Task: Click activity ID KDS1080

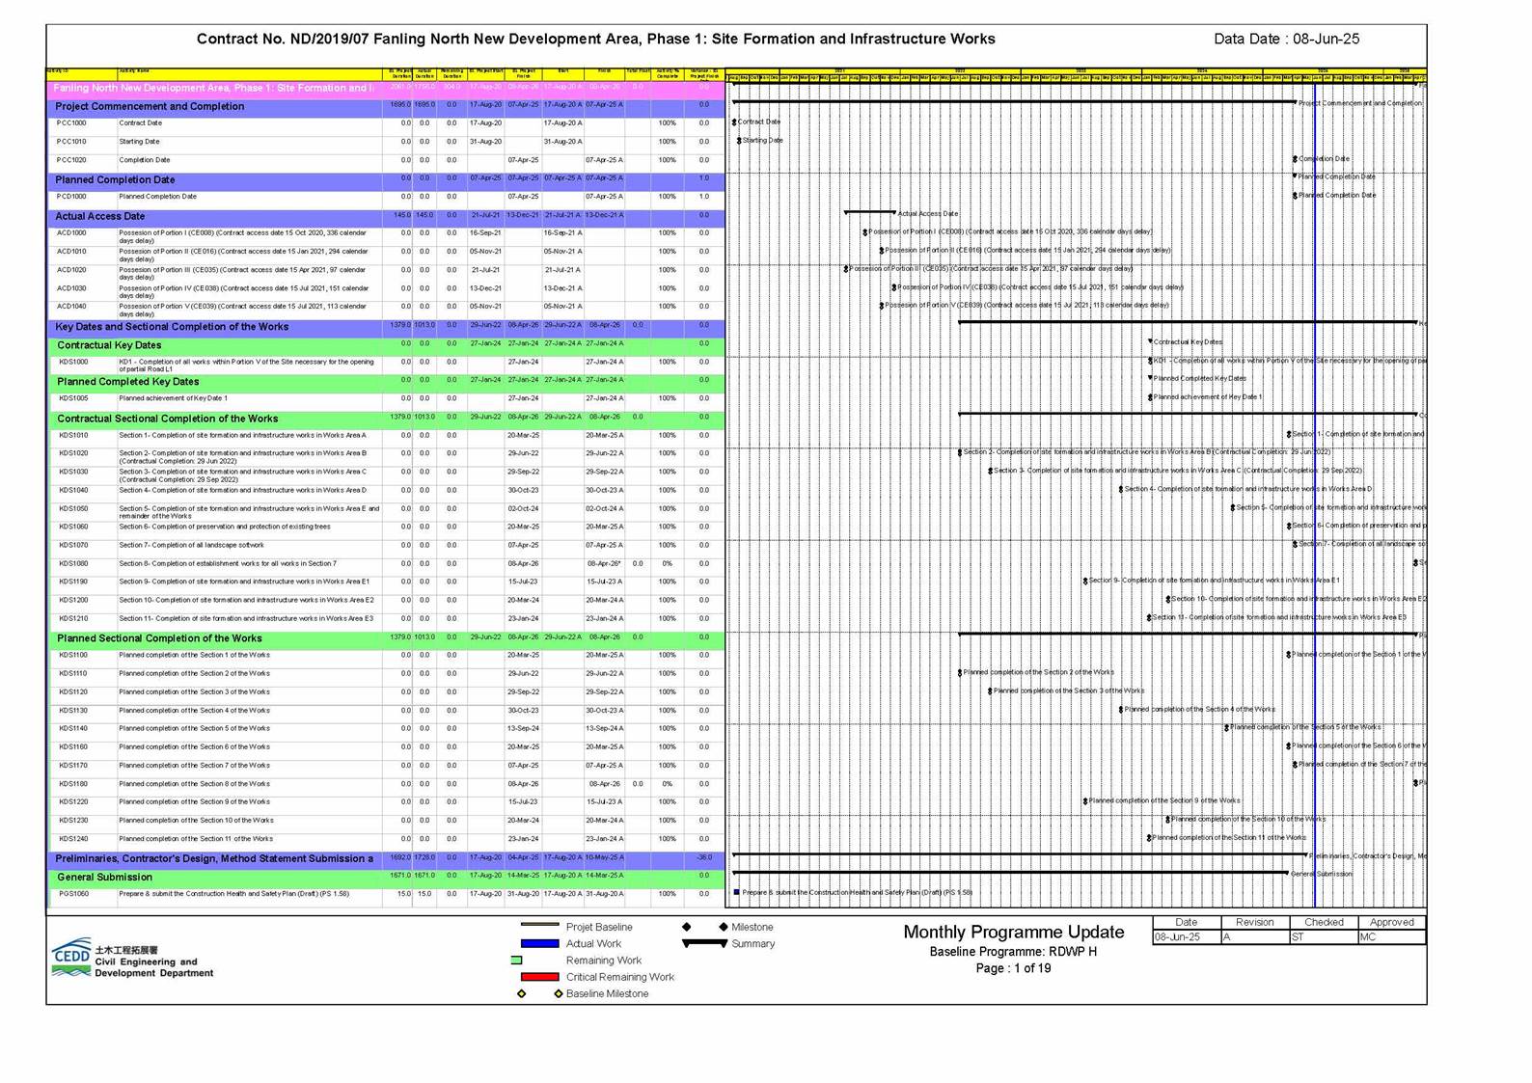Action: [x=73, y=564]
